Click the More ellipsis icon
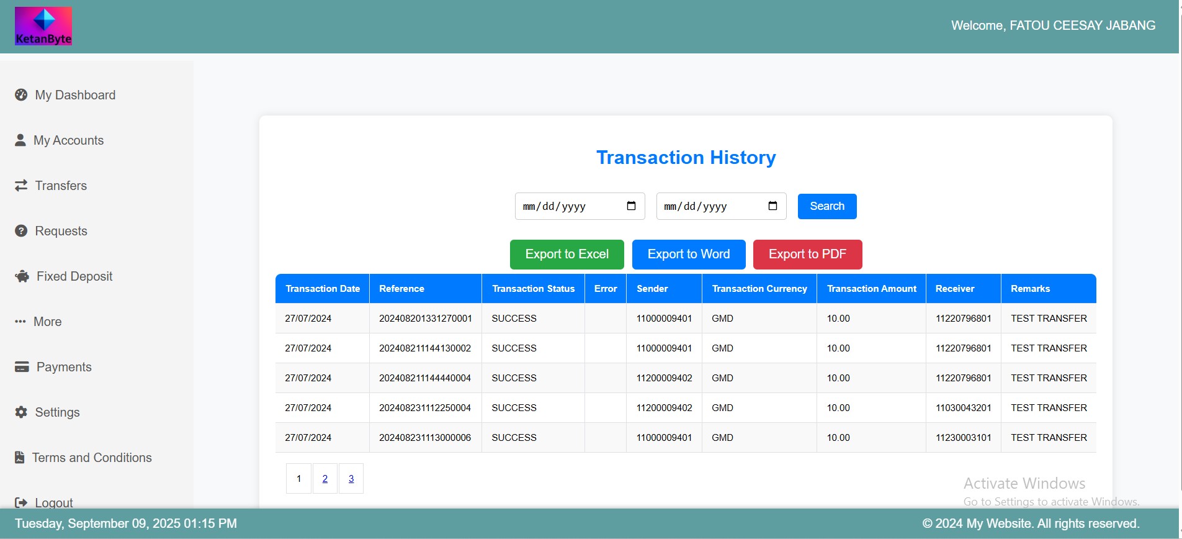Image resolution: width=1182 pixels, height=539 pixels. tap(20, 322)
